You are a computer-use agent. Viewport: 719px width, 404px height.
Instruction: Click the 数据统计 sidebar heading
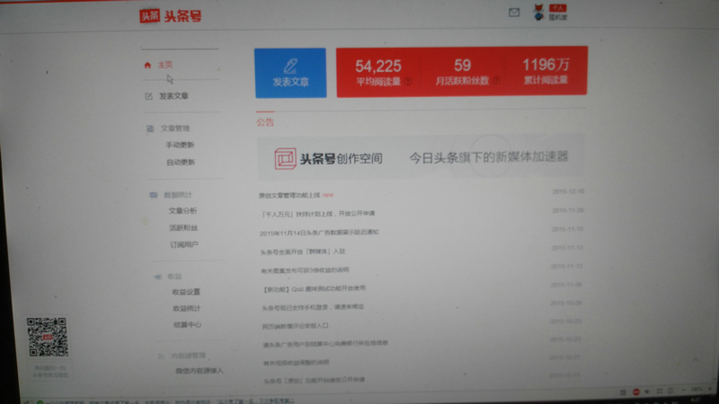click(178, 195)
